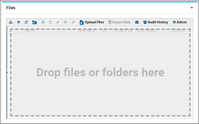Screen dimensions: 199x124
Task: Open Upload Files
Action: pos(92,22)
